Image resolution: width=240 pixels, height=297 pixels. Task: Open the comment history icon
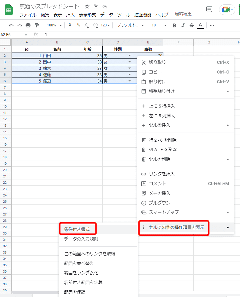pyautogui.click(x=209, y=9)
